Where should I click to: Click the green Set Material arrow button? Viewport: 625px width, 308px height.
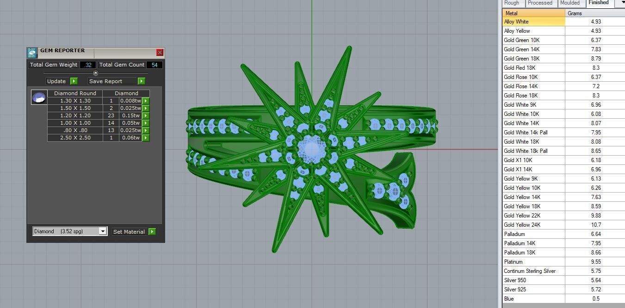152,231
